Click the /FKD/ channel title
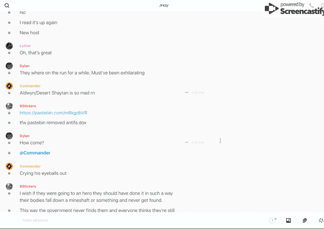This screenshot has width=324, height=229. click(x=164, y=6)
